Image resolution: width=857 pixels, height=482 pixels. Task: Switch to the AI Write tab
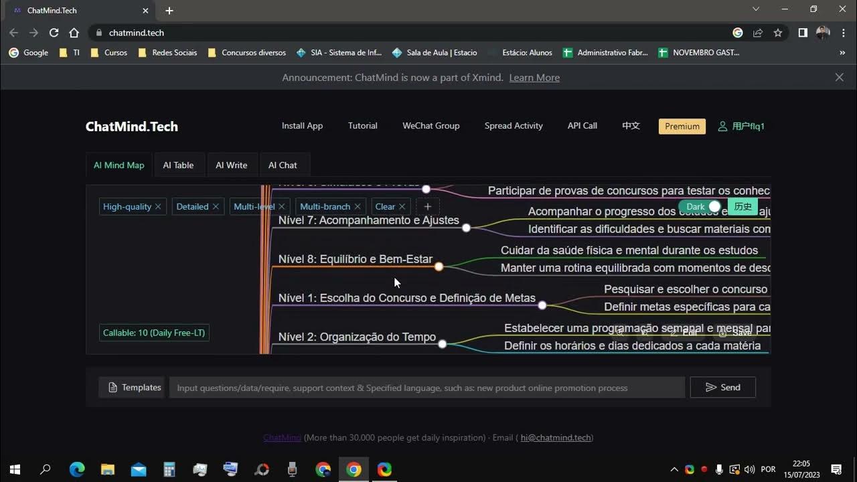pos(232,165)
